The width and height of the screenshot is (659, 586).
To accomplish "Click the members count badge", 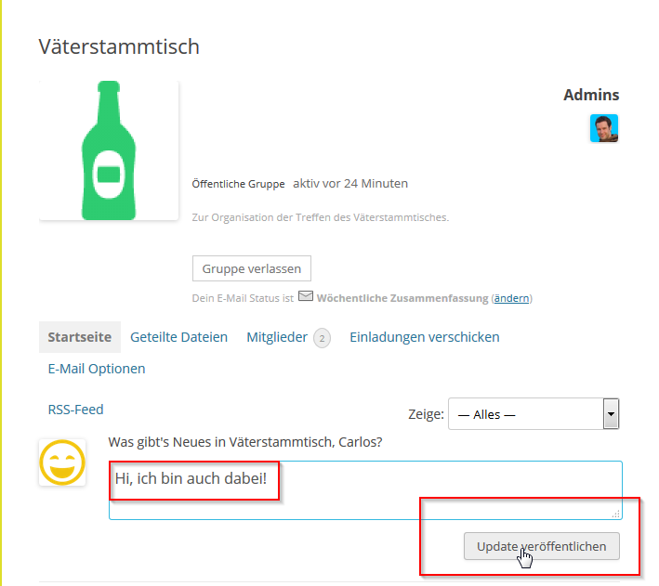I will [322, 338].
